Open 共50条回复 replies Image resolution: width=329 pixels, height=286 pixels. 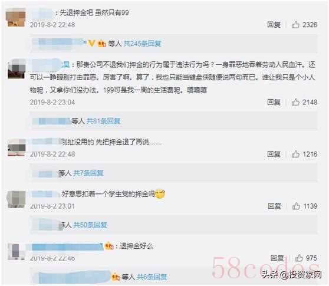(90, 225)
